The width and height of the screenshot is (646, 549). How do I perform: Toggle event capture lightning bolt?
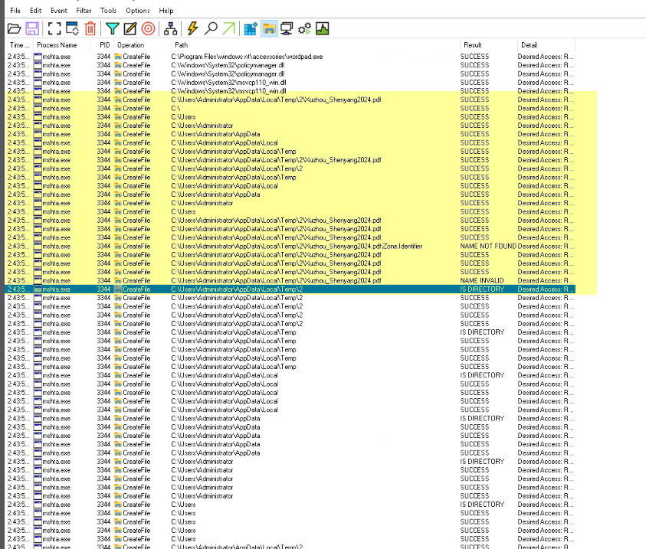[x=192, y=28]
